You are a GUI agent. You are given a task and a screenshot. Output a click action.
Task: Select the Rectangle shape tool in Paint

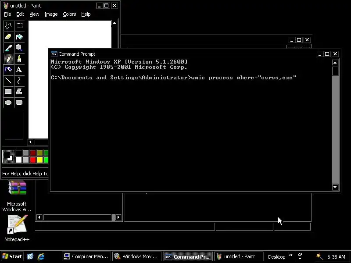(x=8, y=92)
